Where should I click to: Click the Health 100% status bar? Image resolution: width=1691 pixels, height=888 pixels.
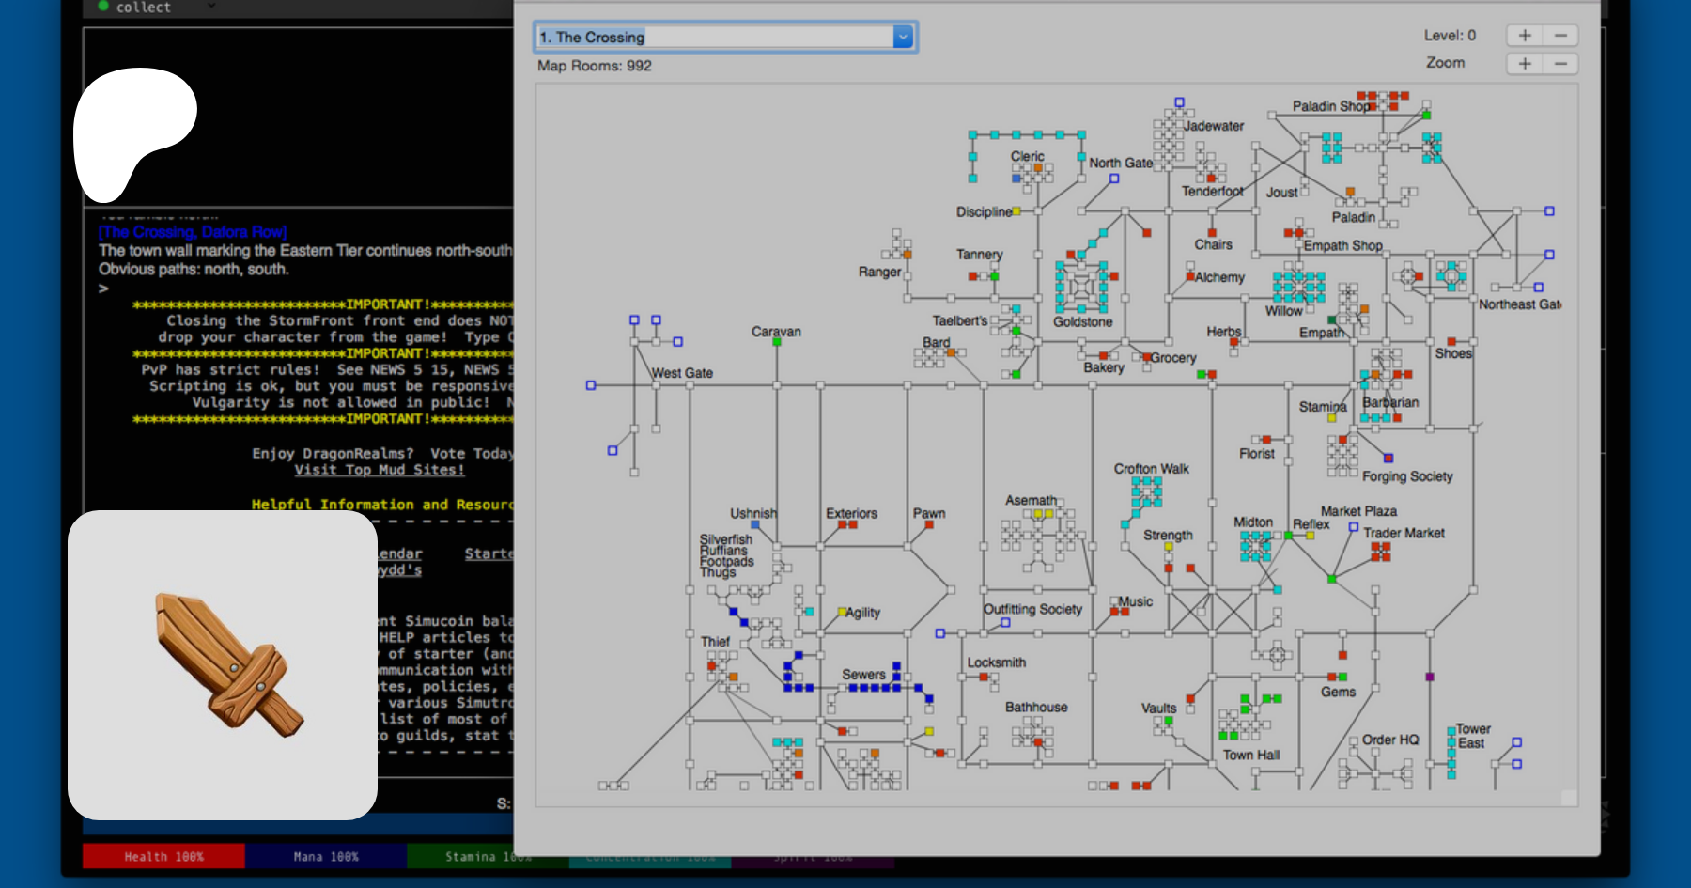click(163, 856)
